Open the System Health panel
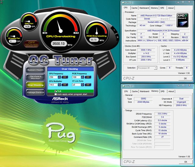Viewport: 195px width, 167px height. (35, 70)
